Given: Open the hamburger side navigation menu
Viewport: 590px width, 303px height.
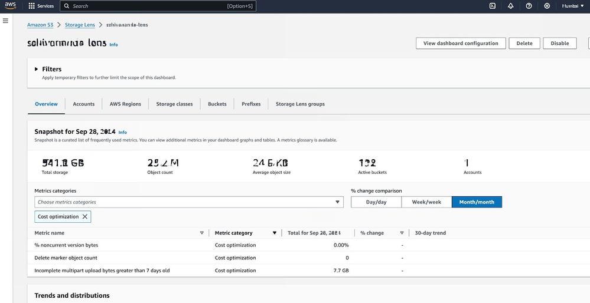Looking at the screenshot, I should 6,21.
